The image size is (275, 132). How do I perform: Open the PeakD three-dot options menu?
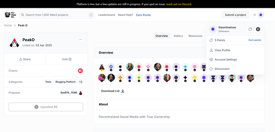[x=81, y=39]
